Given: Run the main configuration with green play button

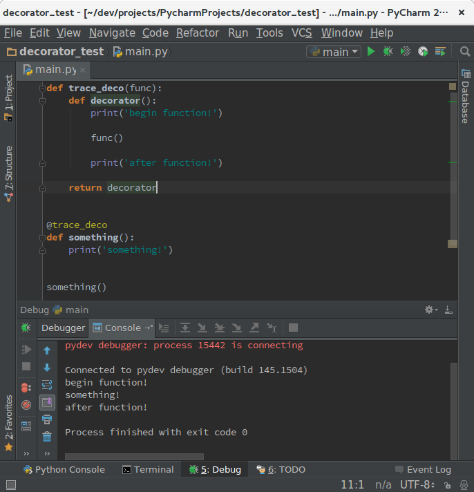Looking at the screenshot, I should 371,51.
